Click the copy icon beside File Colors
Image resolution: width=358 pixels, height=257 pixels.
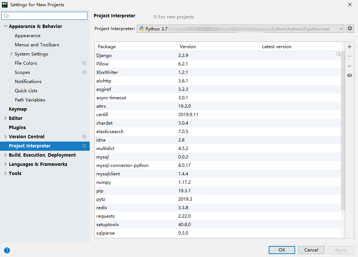click(x=84, y=63)
